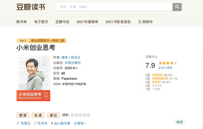
Task: Go to the 豆瓣书店 navigation item
Action: click(x=62, y=22)
